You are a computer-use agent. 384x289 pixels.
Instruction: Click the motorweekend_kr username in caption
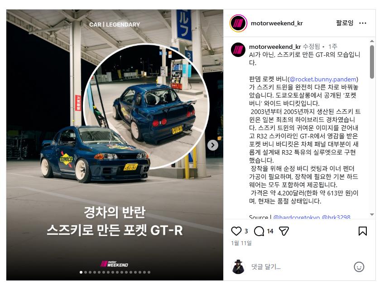coord(275,47)
